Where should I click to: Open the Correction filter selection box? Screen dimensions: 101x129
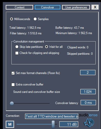[52, 116]
